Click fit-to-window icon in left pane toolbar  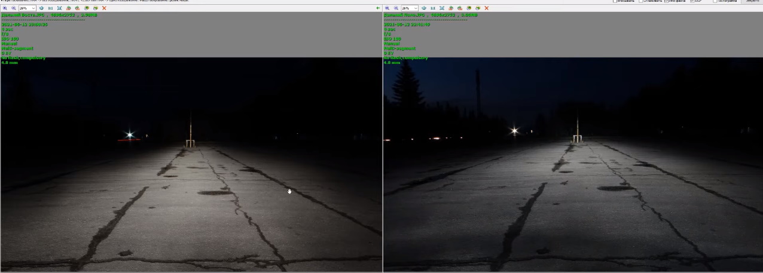[x=59, y=8]
